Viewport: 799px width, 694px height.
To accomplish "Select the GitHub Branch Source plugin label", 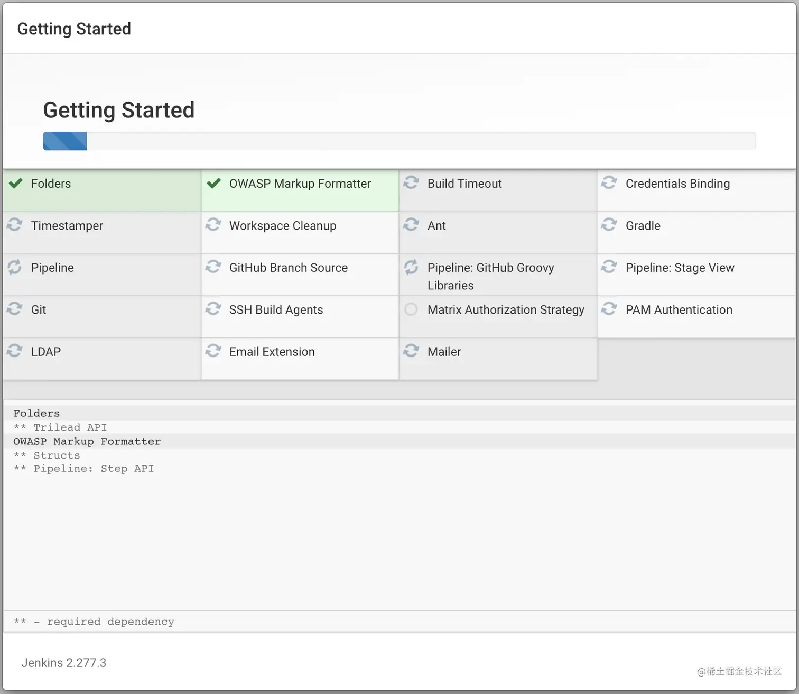I will (x=289, y=268).
